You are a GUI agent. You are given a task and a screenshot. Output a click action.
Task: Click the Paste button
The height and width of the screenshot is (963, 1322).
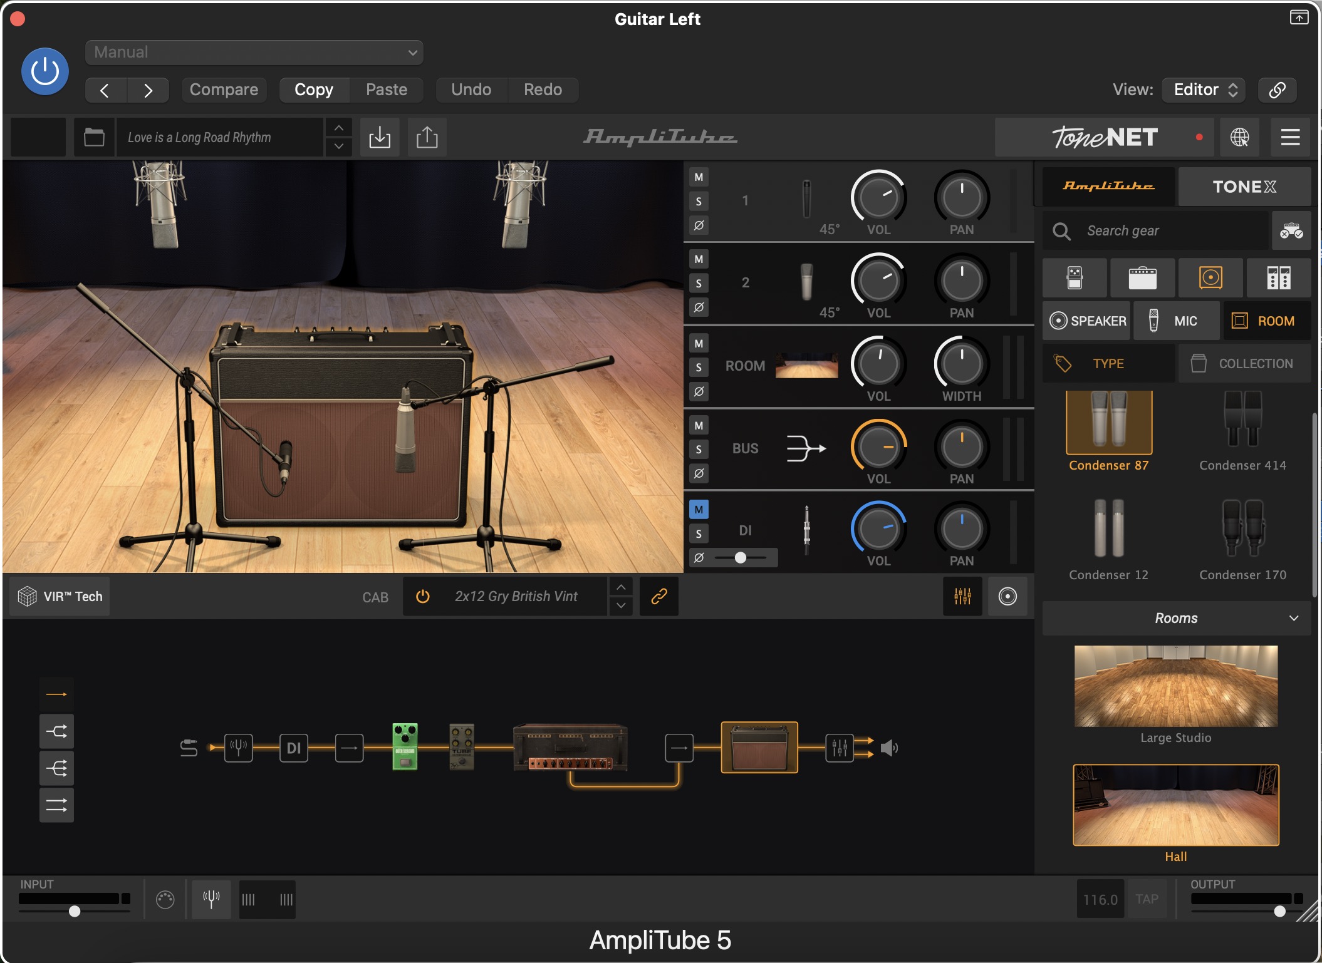[x=387, y=90]
